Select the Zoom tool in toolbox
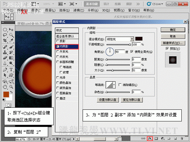This screenshot has height=142, width=190. (11, 87)
